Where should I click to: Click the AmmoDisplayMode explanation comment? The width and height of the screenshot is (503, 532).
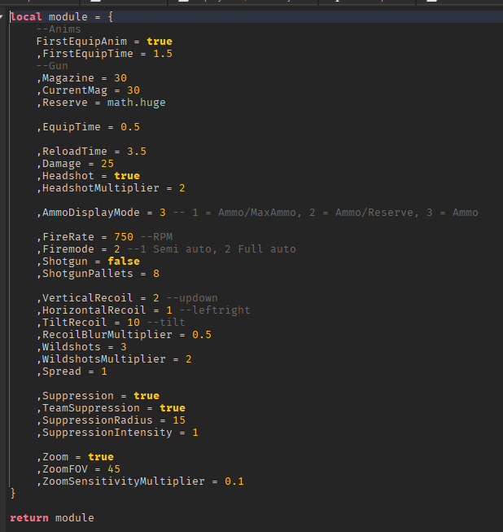pyautogui.click(x=326, y=213)
